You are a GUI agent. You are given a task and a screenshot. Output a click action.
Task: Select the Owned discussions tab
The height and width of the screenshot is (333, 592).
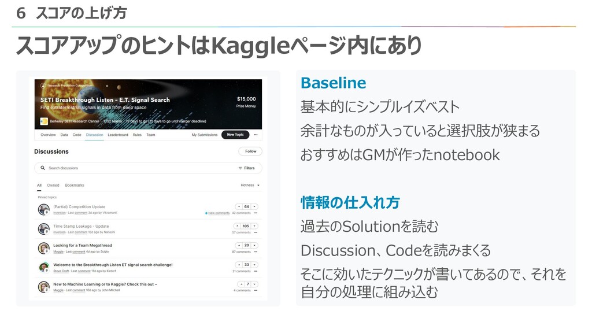[x=53, y=186]
